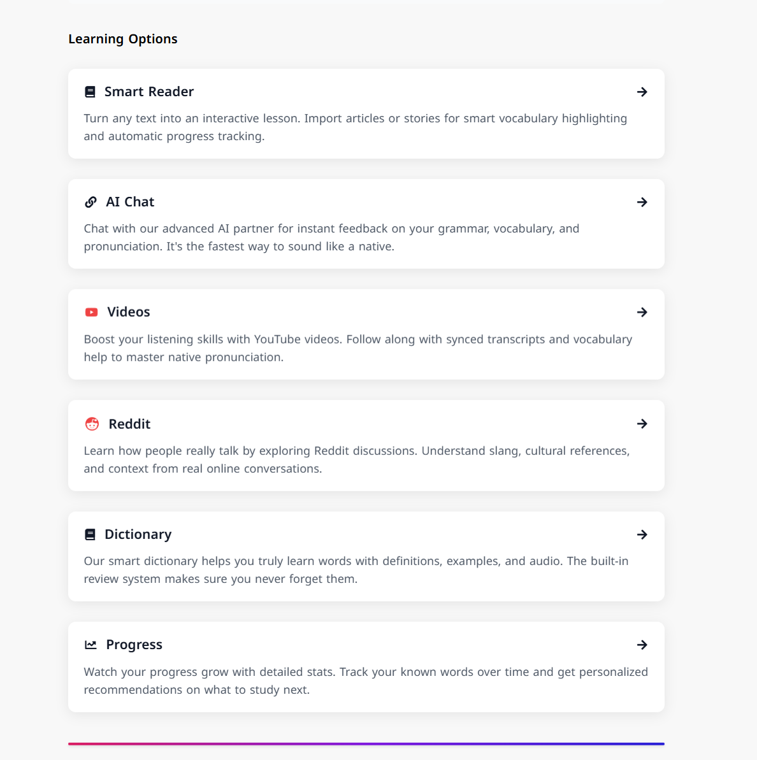Click the Reddit alien icon
The width and height of the screenshot is (757, 760).
point(92,424)
